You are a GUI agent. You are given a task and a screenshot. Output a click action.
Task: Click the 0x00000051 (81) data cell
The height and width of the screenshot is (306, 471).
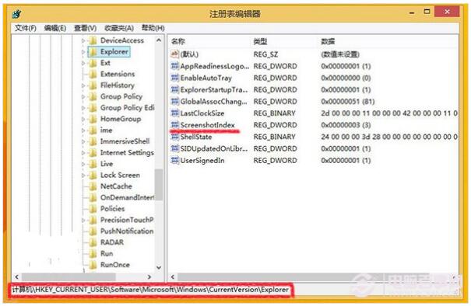click(348, 102)
